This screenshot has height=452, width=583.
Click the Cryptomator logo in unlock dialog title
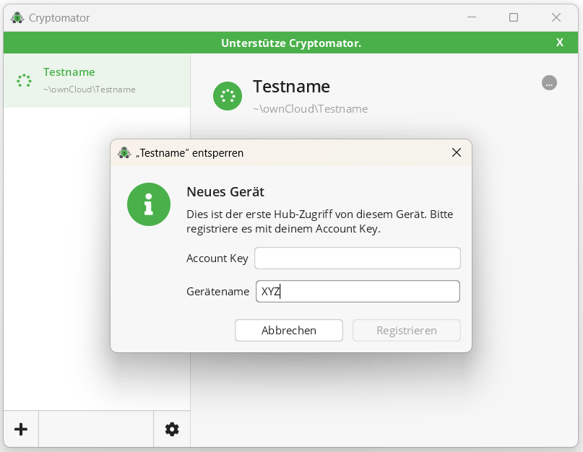(124, 152)
